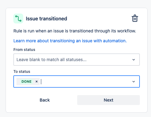Open Learn more about transitioning an issue link
The width and height of the screenshot is (151, 117).
70,41
